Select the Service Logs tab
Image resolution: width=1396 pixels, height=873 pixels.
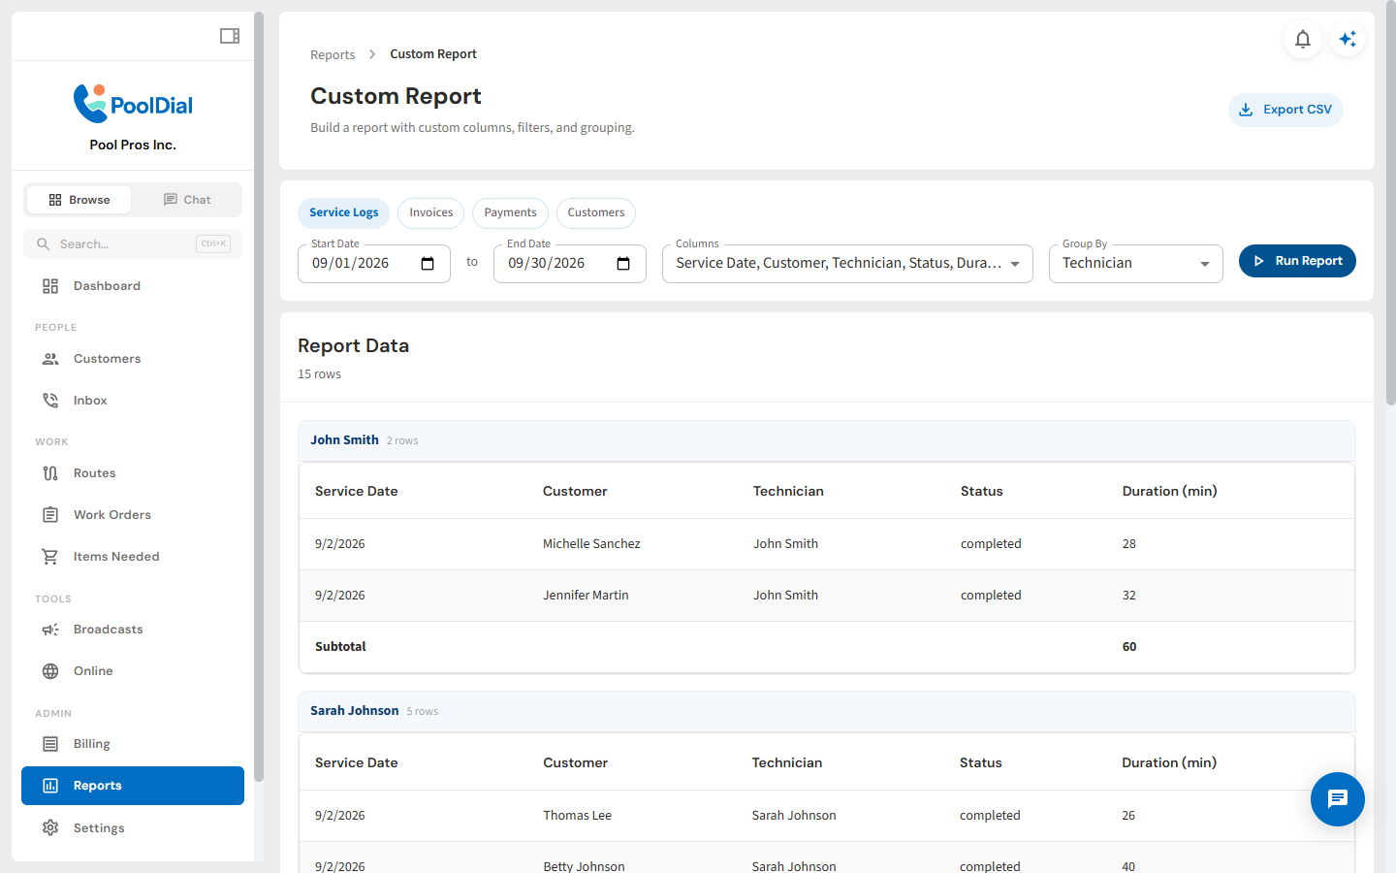tap(344, 212)
